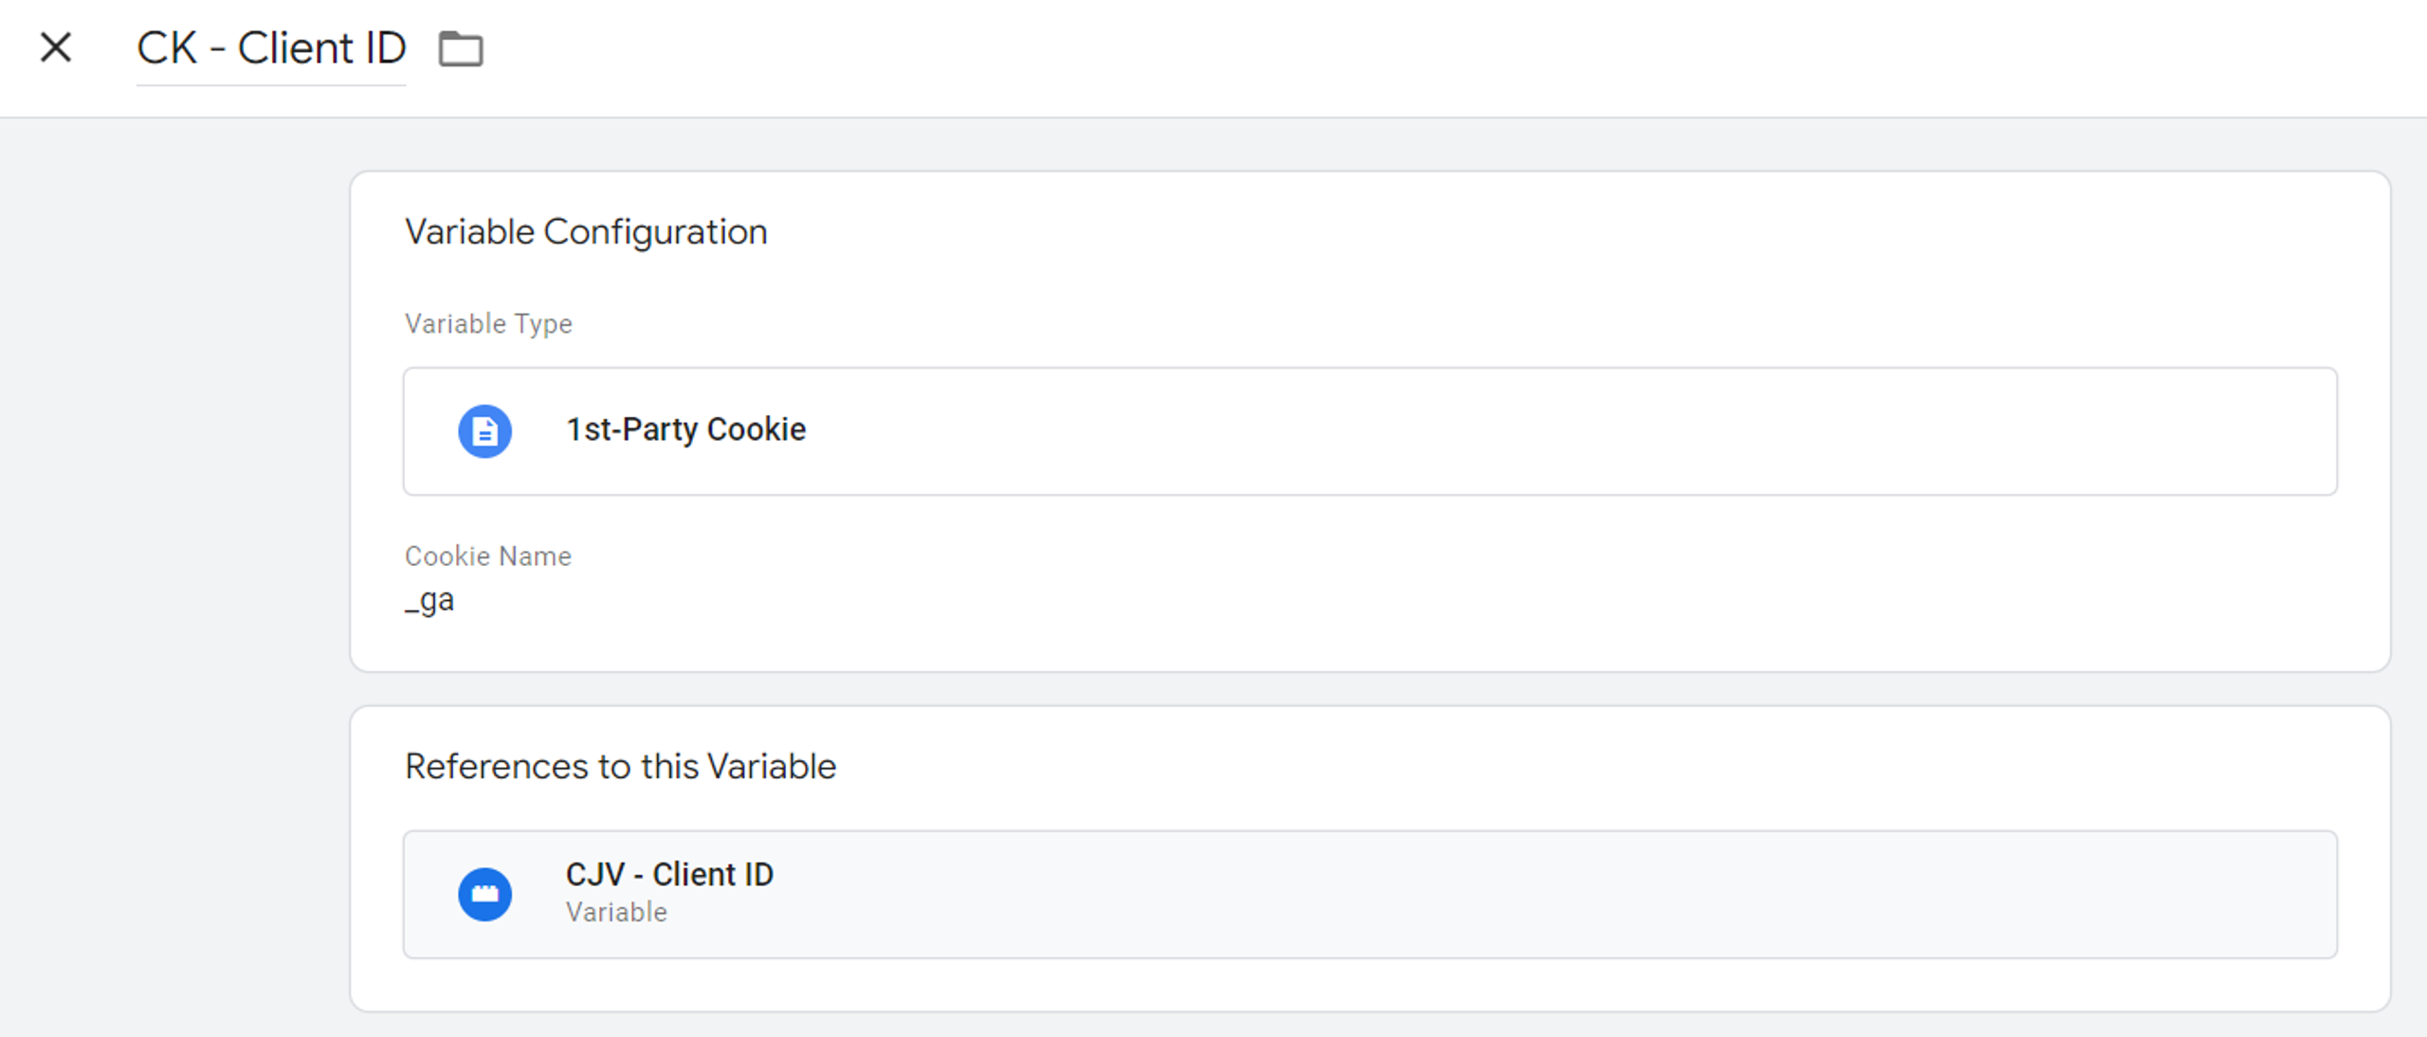Select the Variable Configuration panel header
Screen dimensions: 2427x1037
click(585, 230)
